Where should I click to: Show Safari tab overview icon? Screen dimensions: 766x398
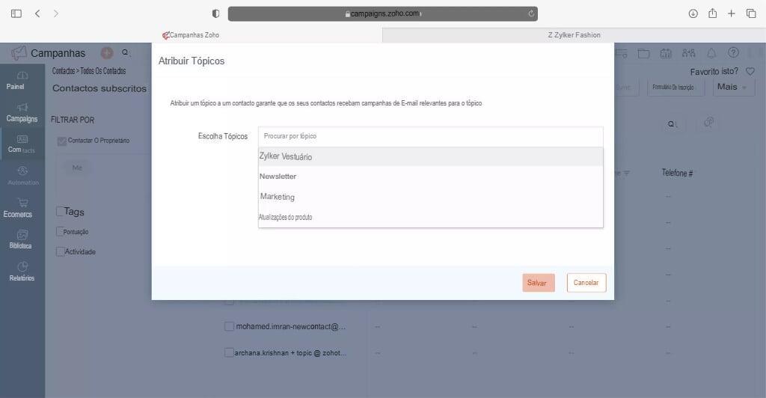(x=751, y=13)
